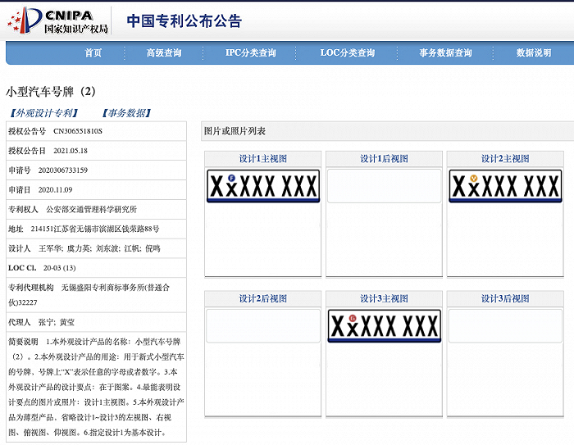Click the patent title 小型汽车号牌 (2)
The image size is (574, 445).
[x=51, y=92]
